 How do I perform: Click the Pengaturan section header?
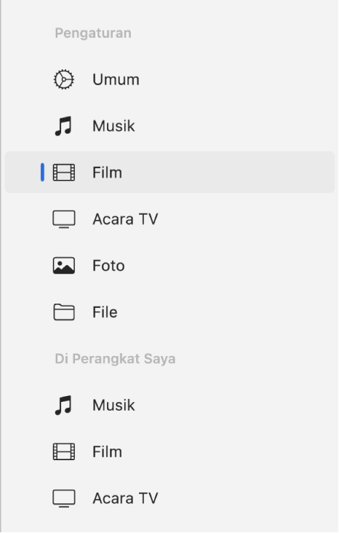coord(93,33)
